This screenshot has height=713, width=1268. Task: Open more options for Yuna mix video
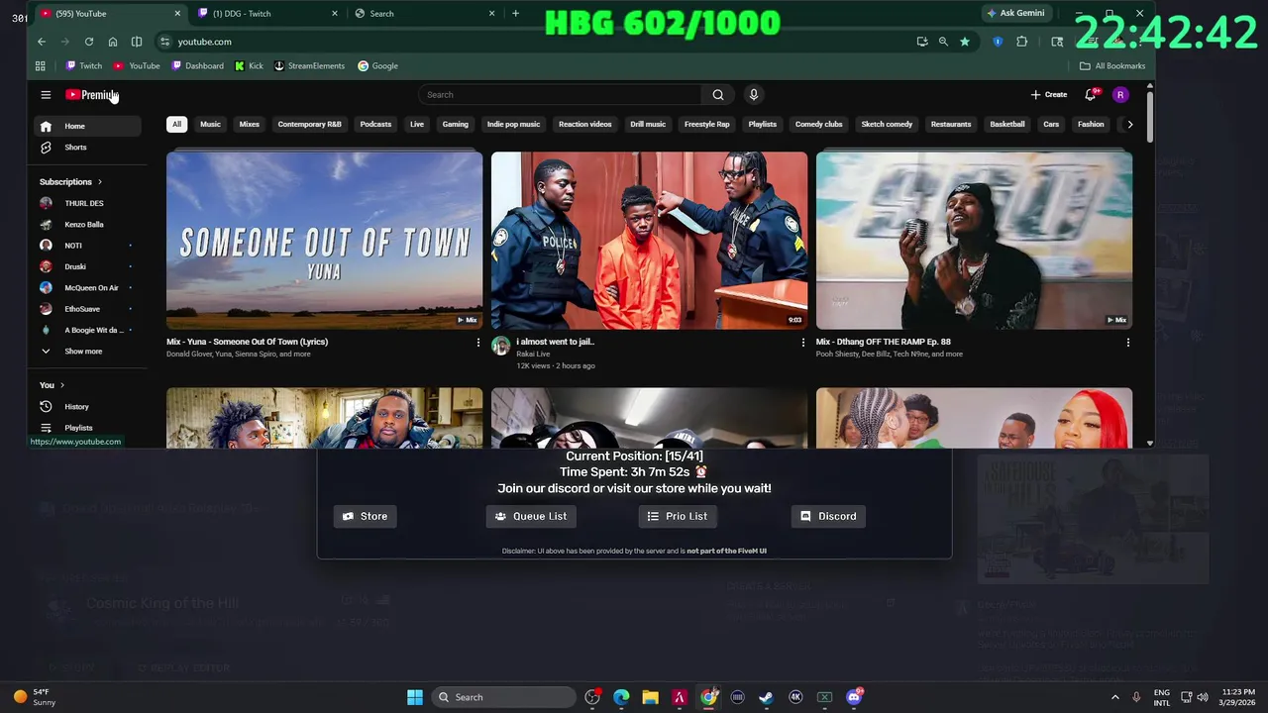478,343
